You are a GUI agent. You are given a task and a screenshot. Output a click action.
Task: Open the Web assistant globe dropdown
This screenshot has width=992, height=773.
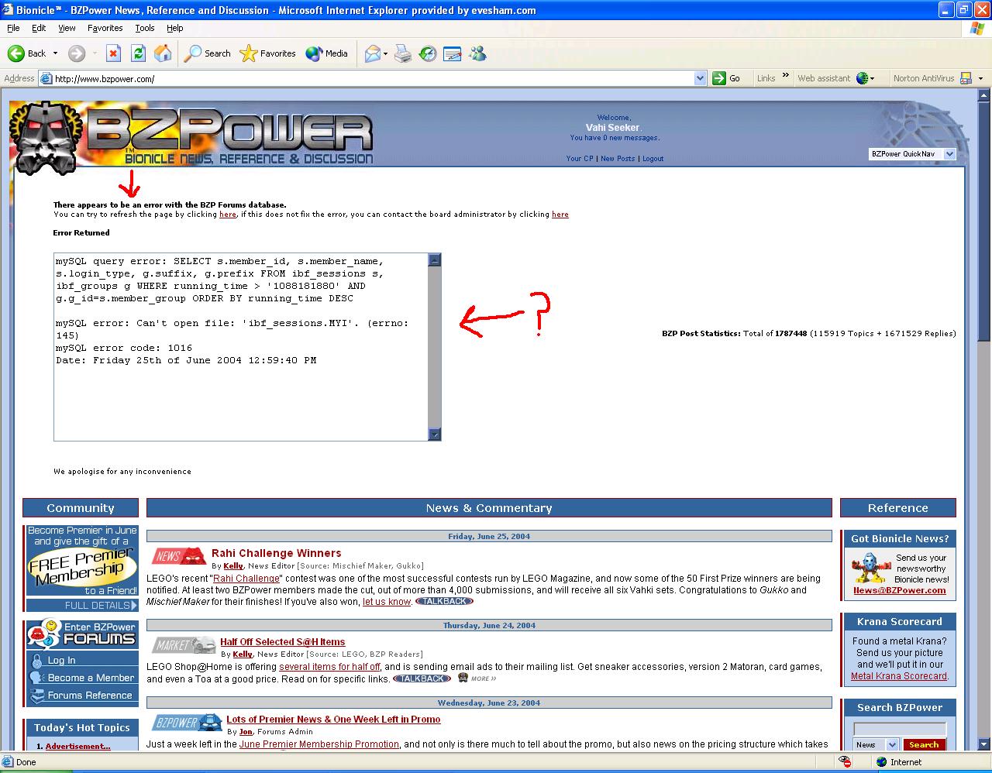click(x=866, y=78)
